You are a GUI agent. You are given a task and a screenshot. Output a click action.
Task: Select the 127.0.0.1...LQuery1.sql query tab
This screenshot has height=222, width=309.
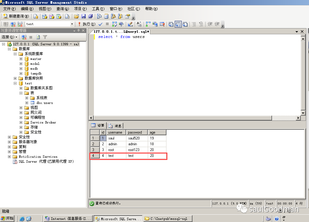[121, 31]
